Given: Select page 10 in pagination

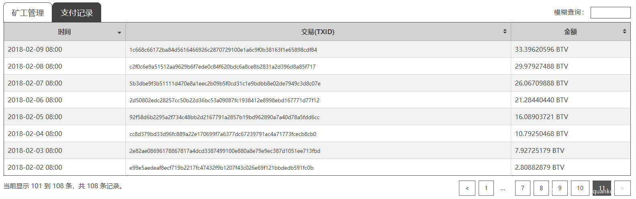Looking at the screenshot, I should tap(580, 188).
